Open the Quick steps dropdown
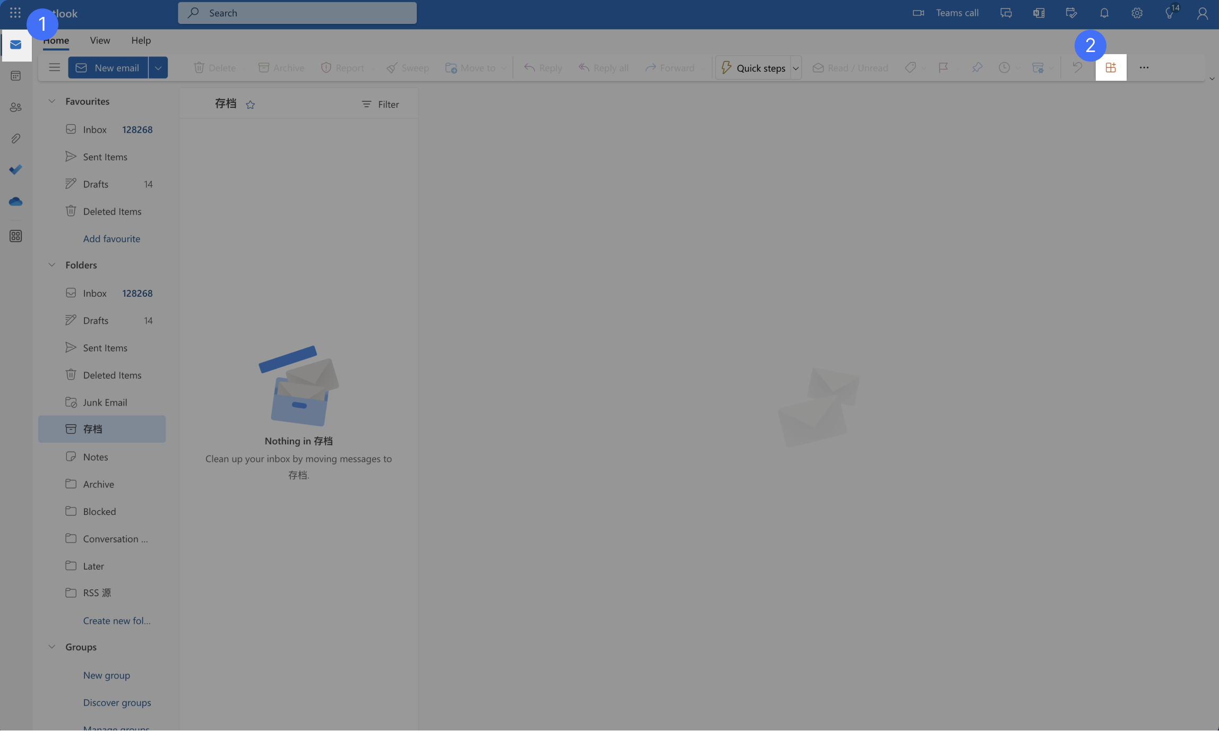The height and width of the screenshot is (731, 1219). coord(796,67)
